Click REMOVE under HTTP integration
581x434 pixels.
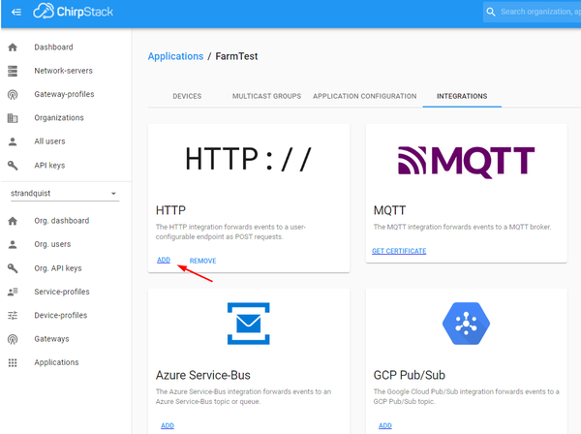(x=202, y=261)
